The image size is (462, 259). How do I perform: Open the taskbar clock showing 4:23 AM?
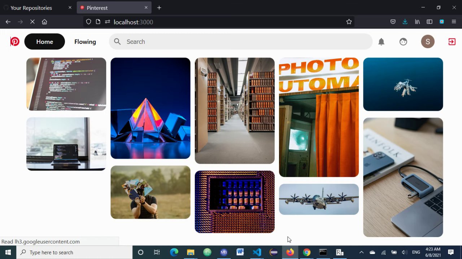tap(433, 252)
